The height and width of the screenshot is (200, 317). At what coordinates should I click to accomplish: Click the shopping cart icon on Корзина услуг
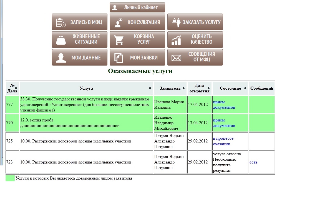119,40
